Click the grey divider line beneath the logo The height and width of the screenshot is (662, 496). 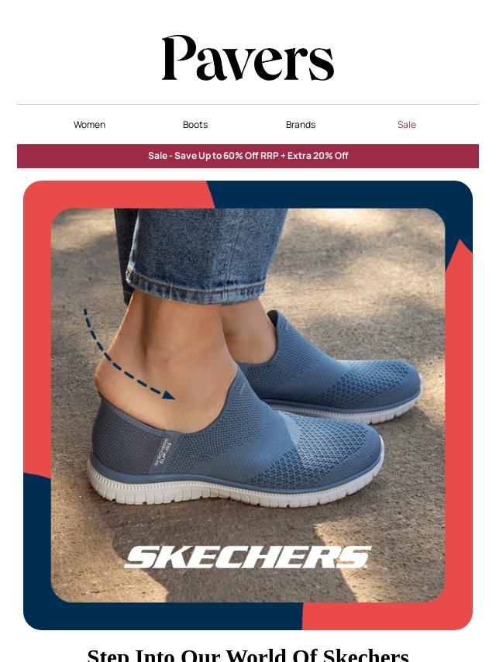[x=248, y=105]
